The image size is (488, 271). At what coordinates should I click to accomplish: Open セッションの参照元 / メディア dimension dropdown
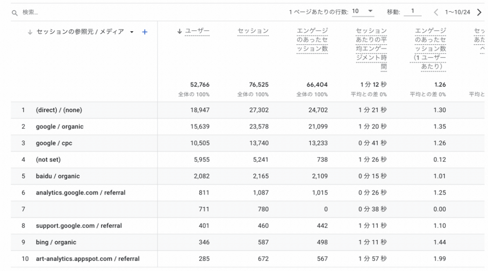[x=132, y=32]
